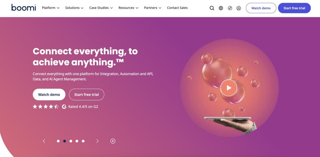The width and height of the screenshot is (320, 157).
Task: Open the Case Studies menu
Action: 101,8
